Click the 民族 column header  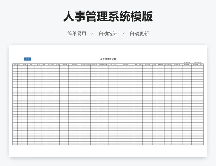140,65
